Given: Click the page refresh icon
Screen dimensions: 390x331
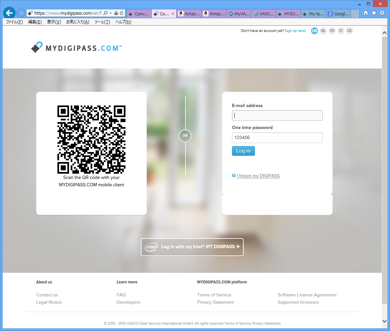Looking at the screenshot, I should [121, 13].
